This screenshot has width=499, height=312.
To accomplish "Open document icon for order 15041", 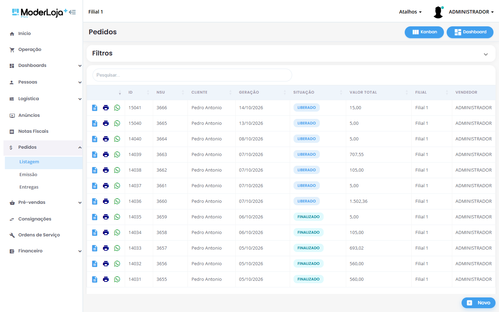I will [95, 108].
